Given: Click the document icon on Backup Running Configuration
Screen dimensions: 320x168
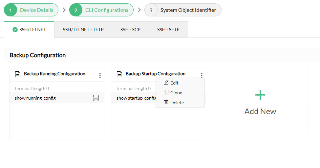Looking at the screenshot, I should (18, 74).
